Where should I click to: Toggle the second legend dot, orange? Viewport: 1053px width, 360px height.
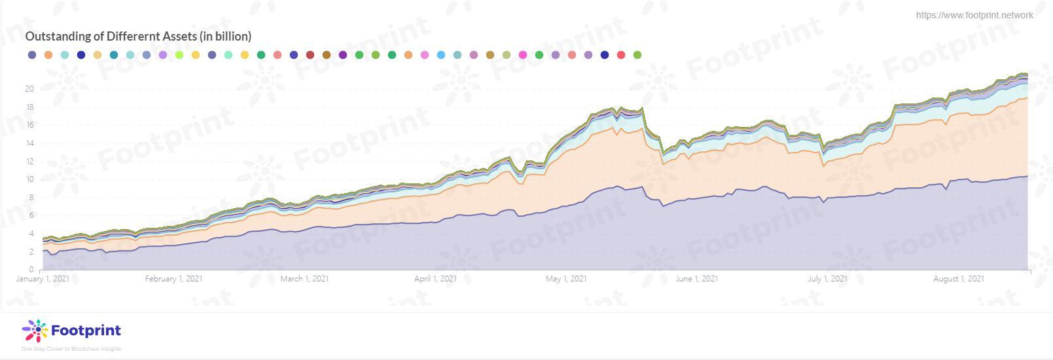[x=48, y=55]
